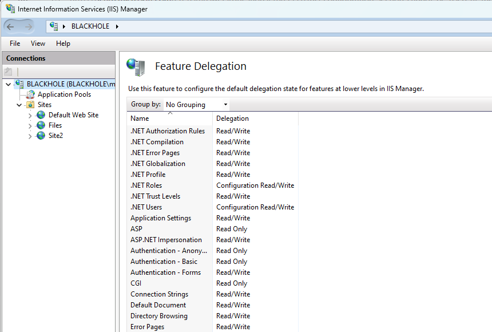Click the Feature Delegation header icon
Screen dimensions: 492x332
click(x=136, y=67)
